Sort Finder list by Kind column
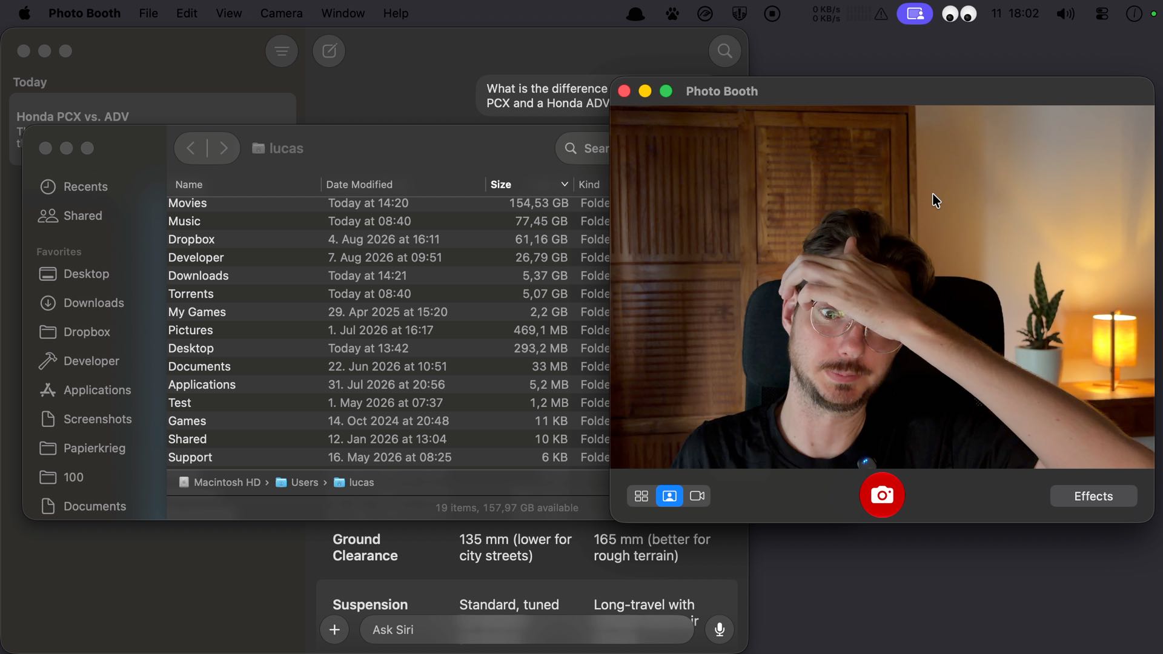The image size is (1163, 654). pos(589,185)
